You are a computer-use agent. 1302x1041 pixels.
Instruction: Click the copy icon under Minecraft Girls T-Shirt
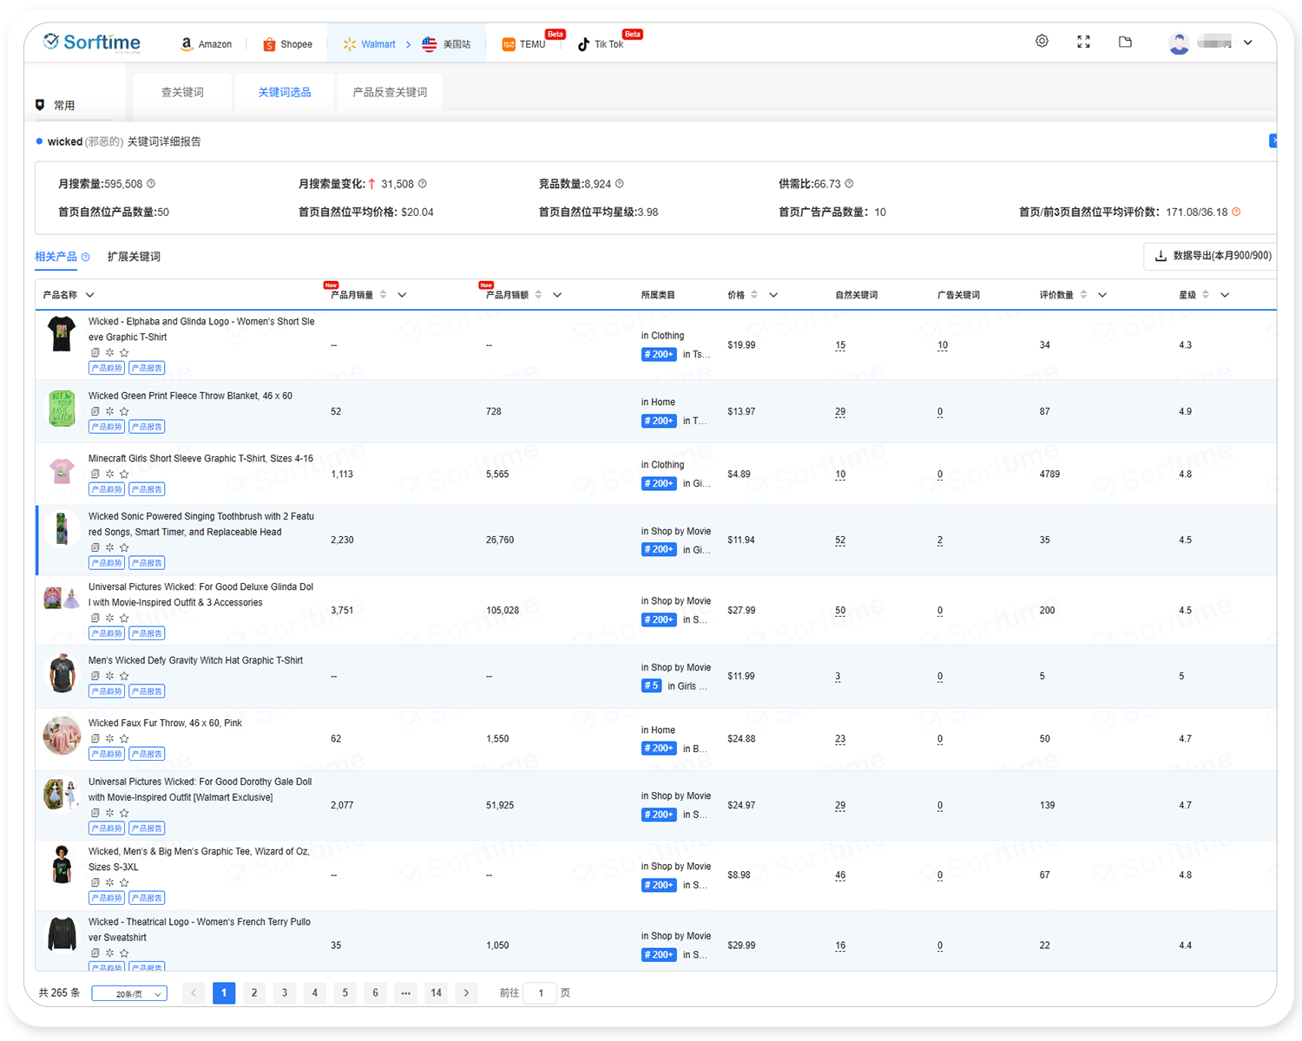click(x=95, y=474)
